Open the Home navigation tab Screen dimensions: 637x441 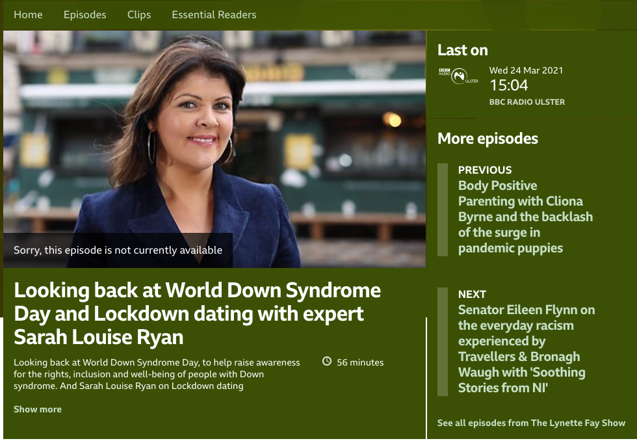(28, 14)
